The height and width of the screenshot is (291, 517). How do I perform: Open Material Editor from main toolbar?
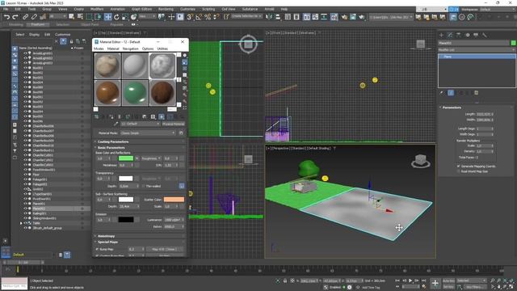click(x=334, y=17)
